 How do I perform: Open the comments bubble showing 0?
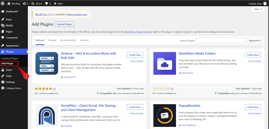[x=46, y=3]
